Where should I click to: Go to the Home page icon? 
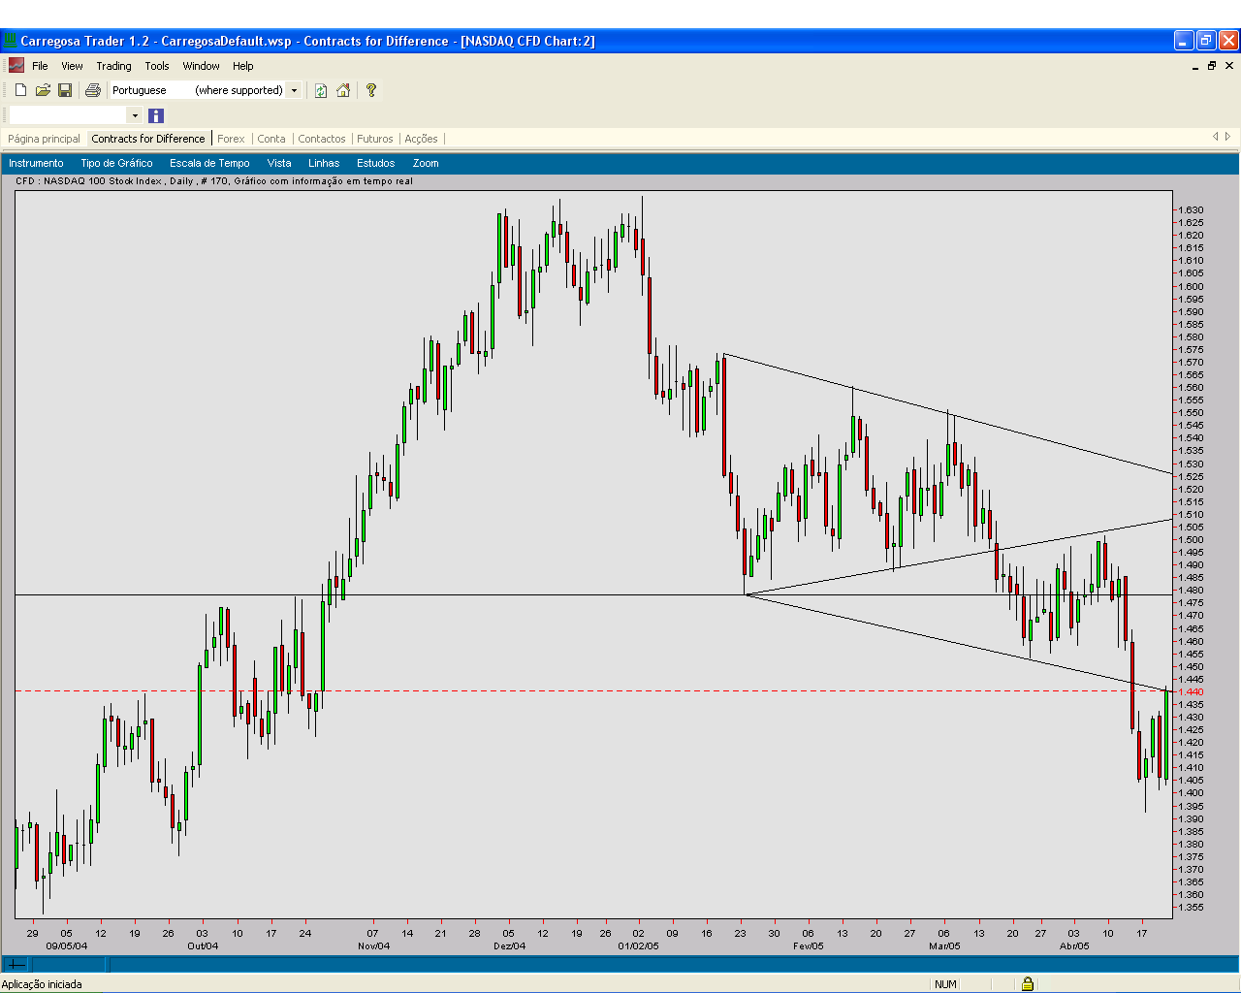(x=343, y=90)
